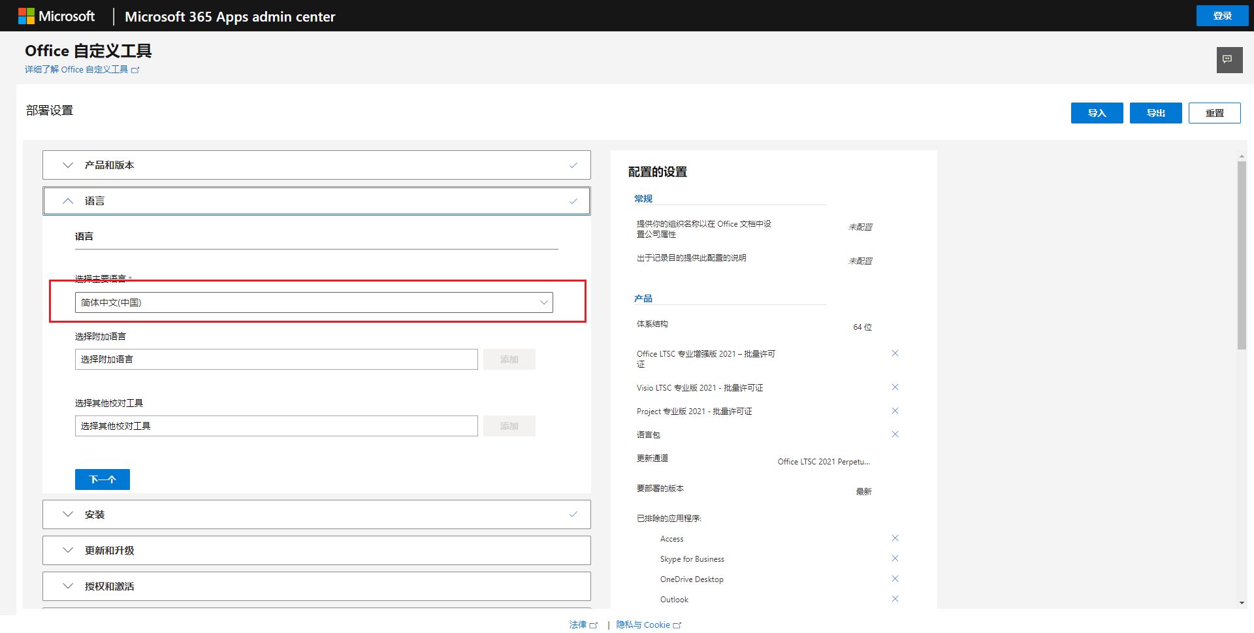Image resolution: width=1254 pixels, height=633 pixels.
Task: Open the 隐私与 Cookie footer link
Action: pos(649,625)
